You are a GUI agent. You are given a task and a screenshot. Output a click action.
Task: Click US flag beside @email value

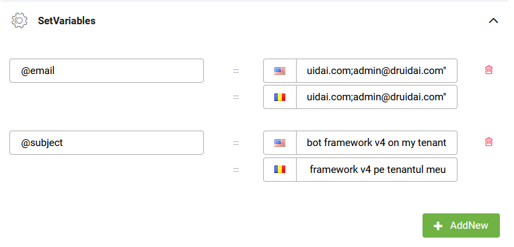(280, 71)
